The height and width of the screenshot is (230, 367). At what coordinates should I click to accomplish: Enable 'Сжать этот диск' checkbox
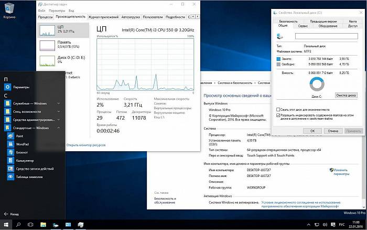pyautogui.click(x=278, y=109)
